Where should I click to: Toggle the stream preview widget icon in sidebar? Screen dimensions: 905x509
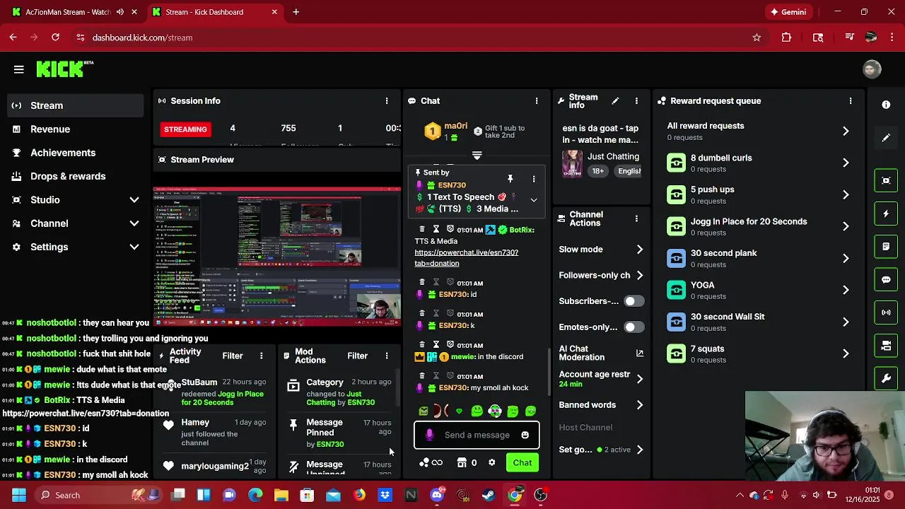pyautogui.click(x=886, y=180)
